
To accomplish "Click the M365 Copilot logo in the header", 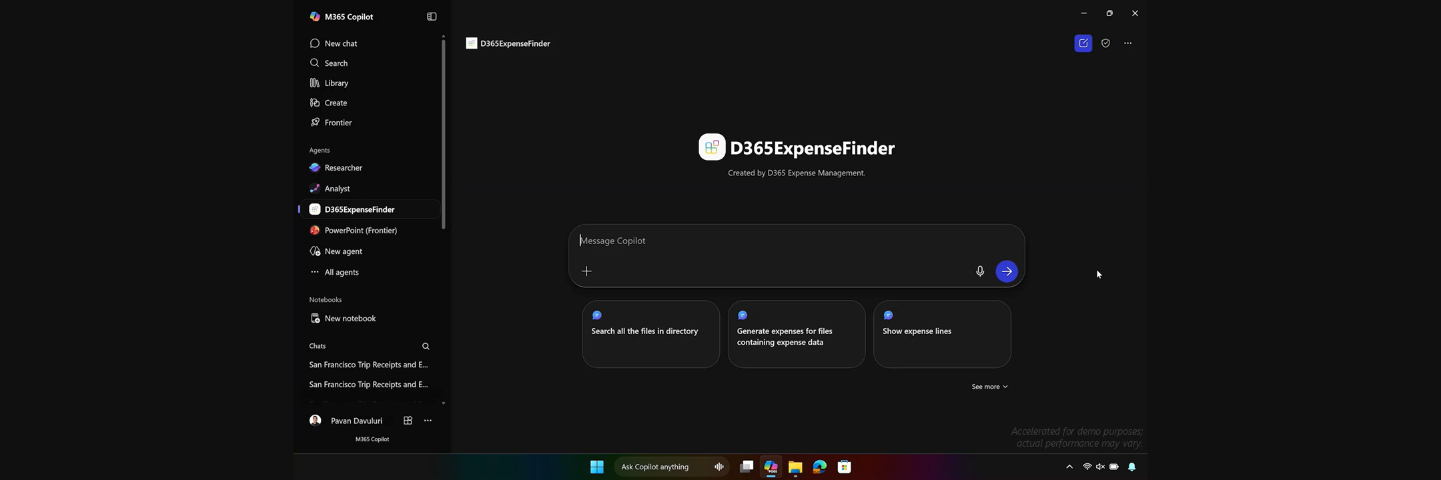I will tap(315, 17).
